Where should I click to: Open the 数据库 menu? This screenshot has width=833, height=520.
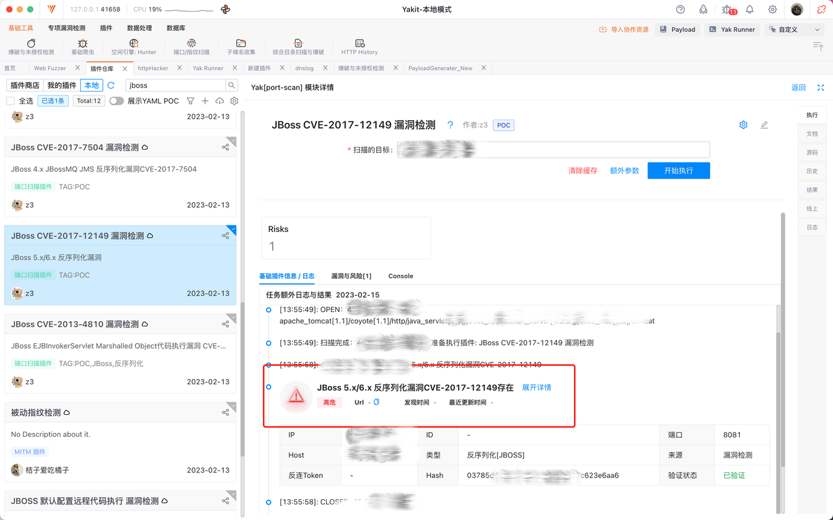pos(176,28)
